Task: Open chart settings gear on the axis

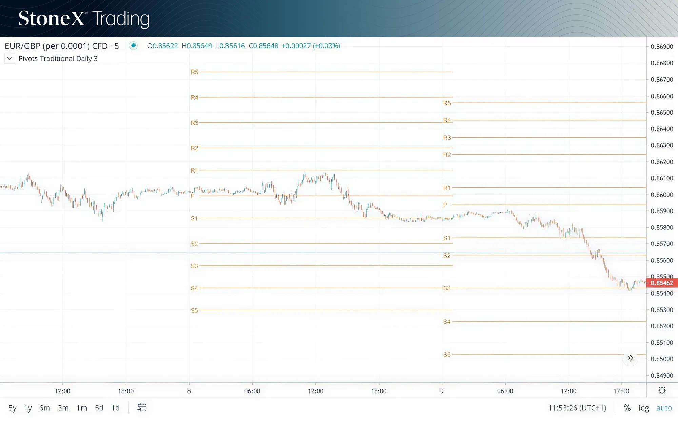Action: (x=662, y=390)
